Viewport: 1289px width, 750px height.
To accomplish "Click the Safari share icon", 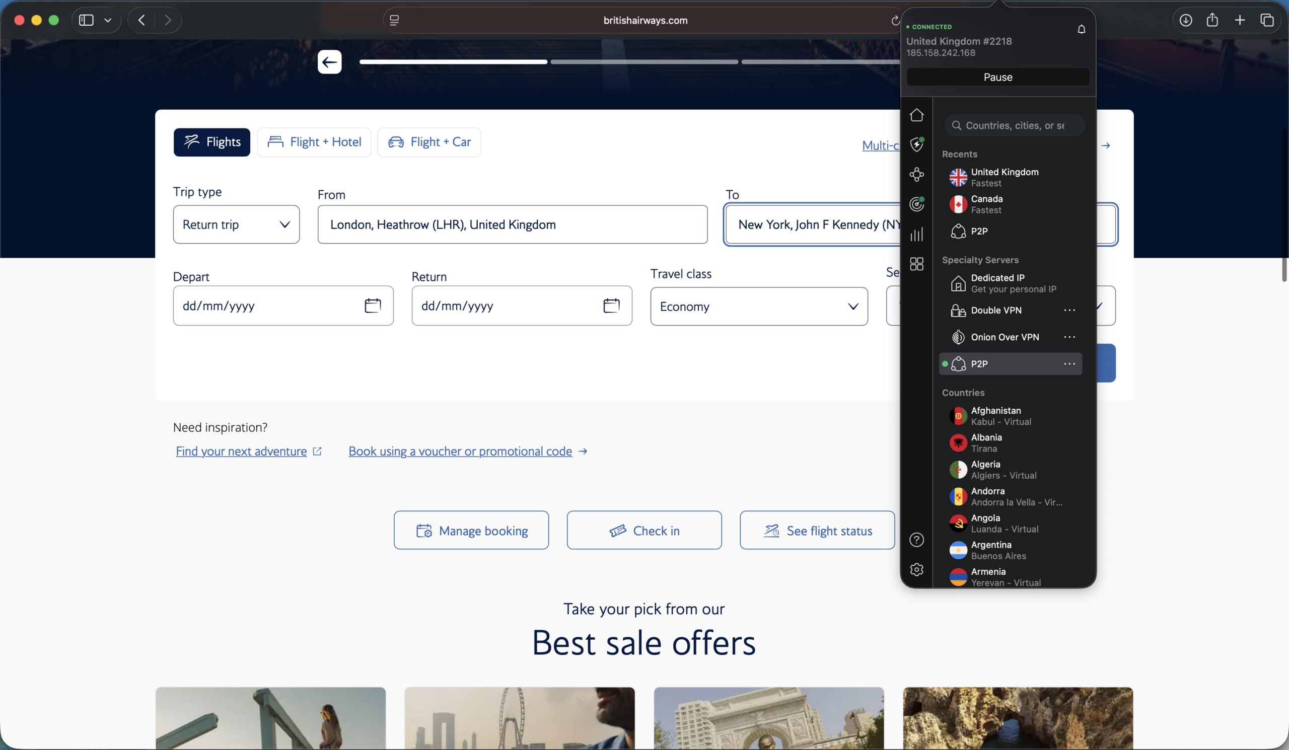I will [x=1212, y=21].
